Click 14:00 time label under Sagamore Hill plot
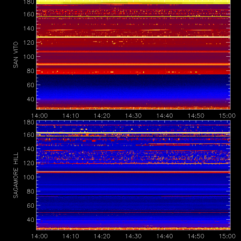 coord(39,236)
